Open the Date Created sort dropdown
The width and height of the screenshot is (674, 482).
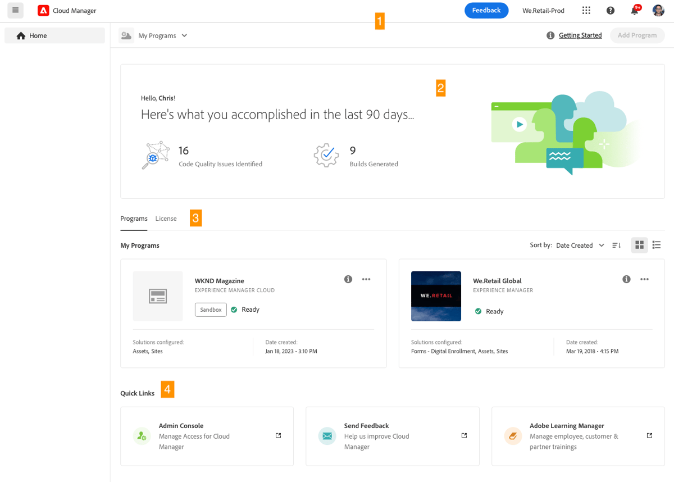(x=580, y=245)
